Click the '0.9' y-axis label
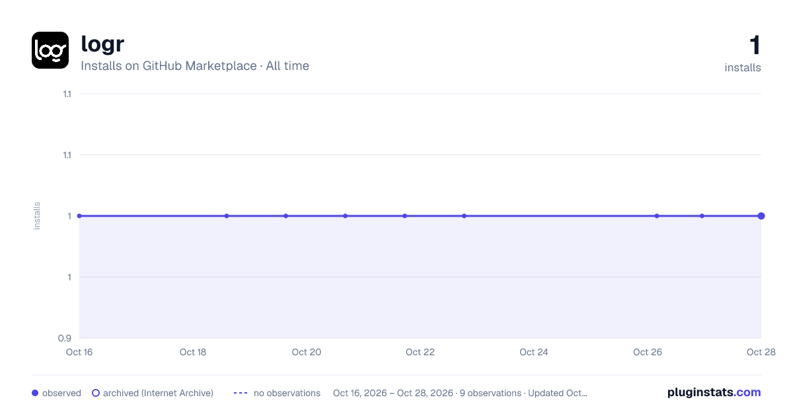This screenshot has height=416, width=793. click(x=65, y=338)
